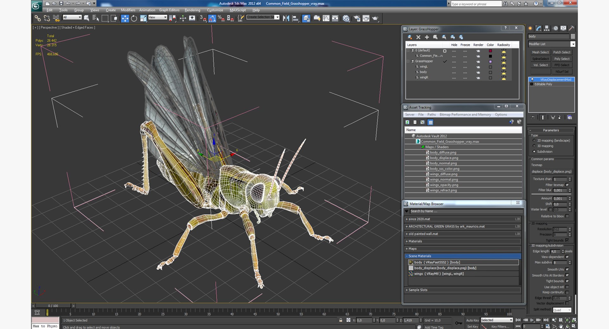This screenshot has width=609, height=329.
Task: Click the Render Production teapot icon
Action: coord(375,18)
